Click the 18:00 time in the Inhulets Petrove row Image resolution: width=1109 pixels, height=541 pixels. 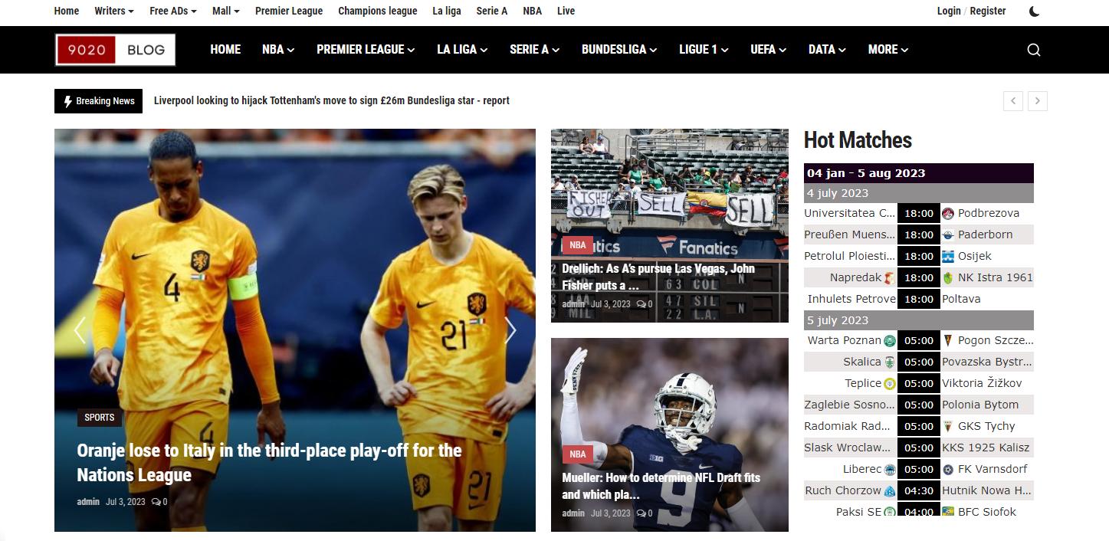(919, 299)
